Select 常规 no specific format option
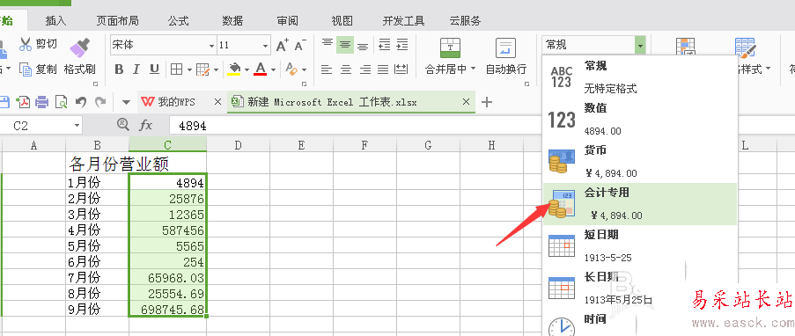 [640, 77]
